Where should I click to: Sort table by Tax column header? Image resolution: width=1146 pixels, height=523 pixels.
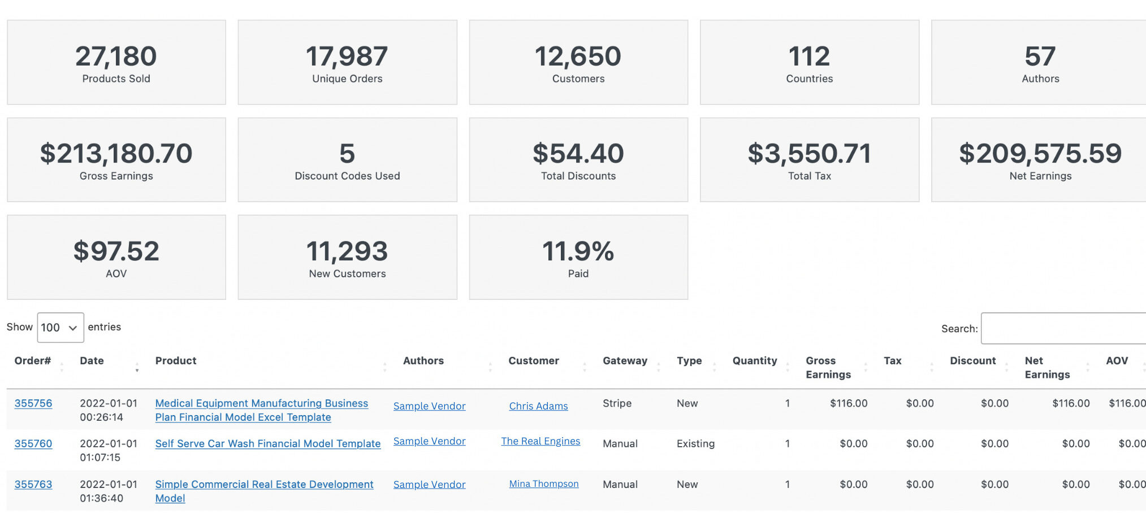893,361
